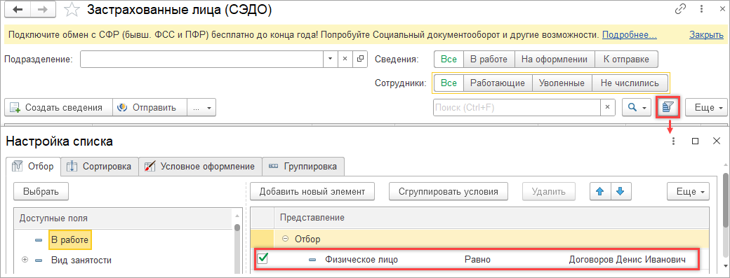This screenshot has width=730, height=278.
Task: Focus the Подразделение input field
Action: (x=201, y=59)
